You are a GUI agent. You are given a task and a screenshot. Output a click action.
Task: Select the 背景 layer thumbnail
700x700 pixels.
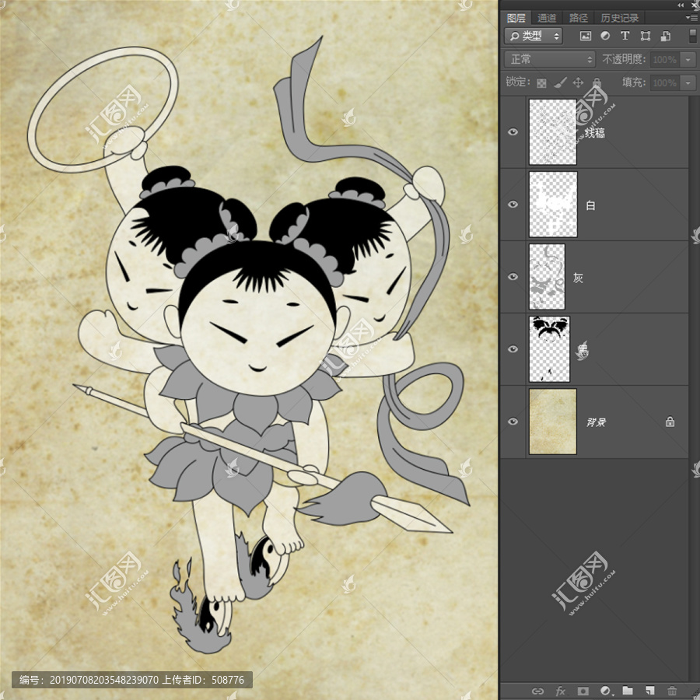click(x=553, y=421)
